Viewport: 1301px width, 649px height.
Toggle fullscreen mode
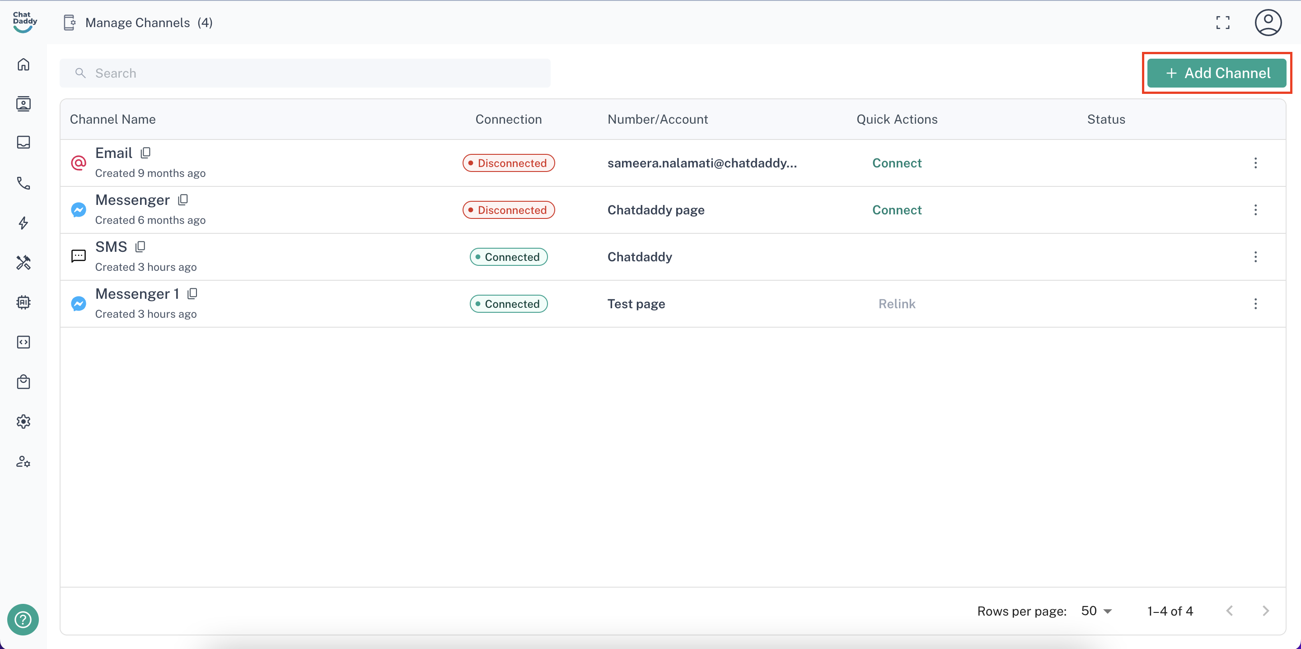click(1222, 22)
